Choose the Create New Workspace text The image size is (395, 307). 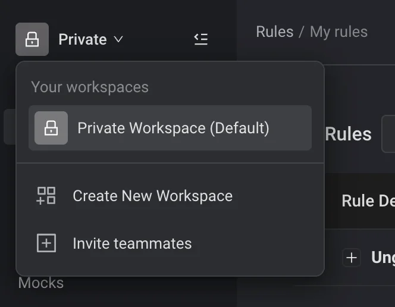click(x=152, y=196)
